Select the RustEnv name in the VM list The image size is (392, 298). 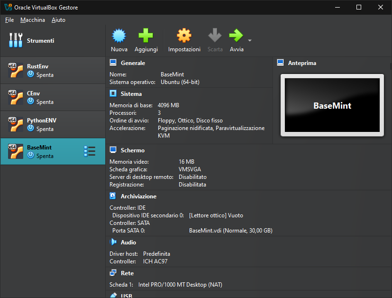coord(37,66)
